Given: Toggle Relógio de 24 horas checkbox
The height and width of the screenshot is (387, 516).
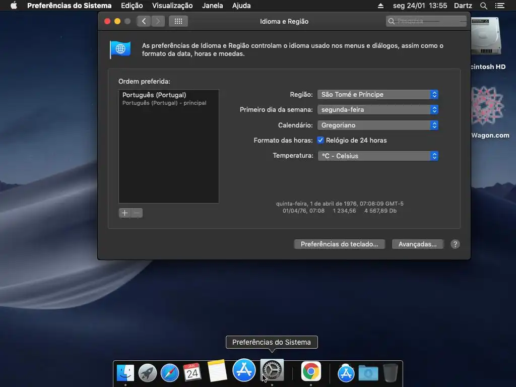Looking at the screenshot, I should 320,140.
